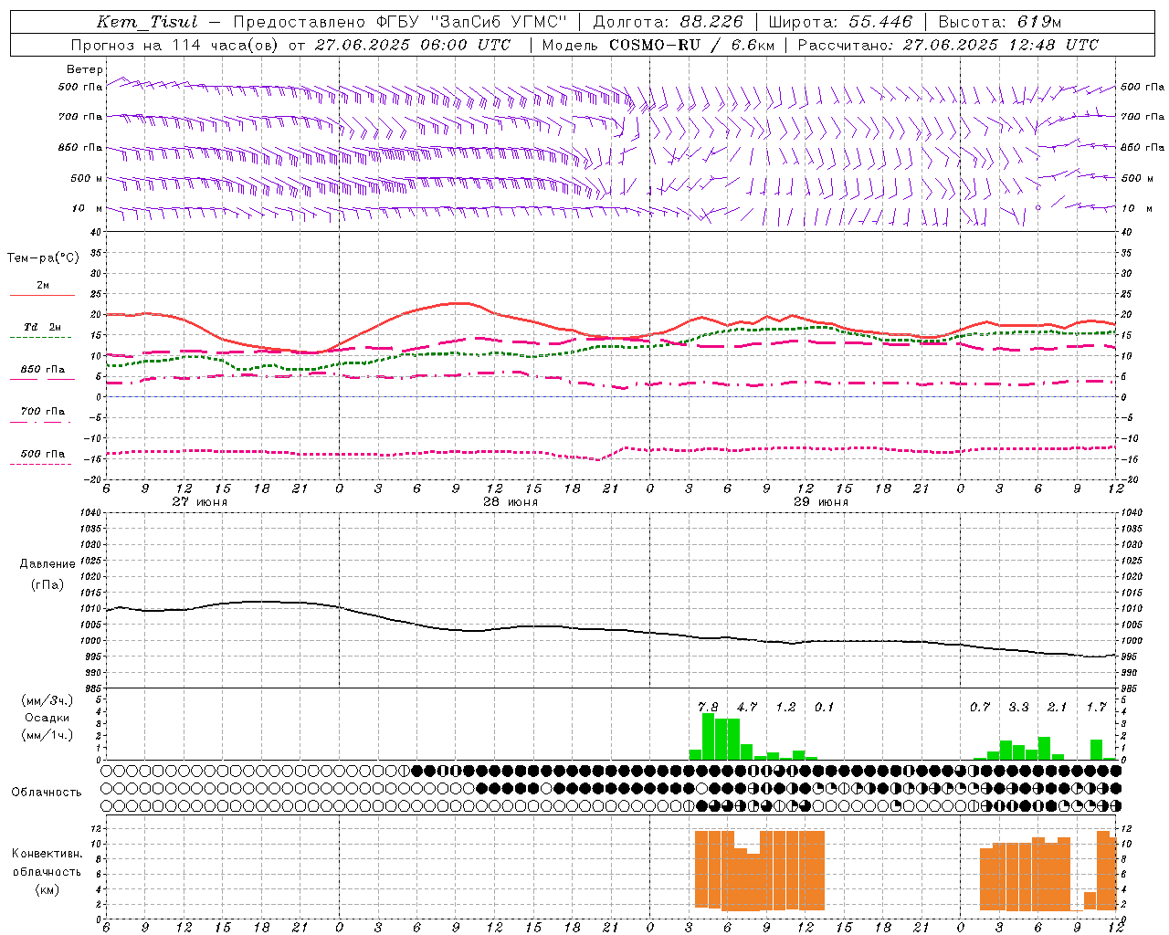Viewport: 1169px width, 935px height.
Task: Click the left-axis wind level 500 м
Action: point(87,178)
